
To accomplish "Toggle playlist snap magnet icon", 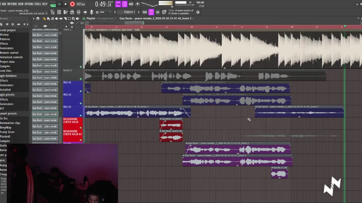I will point(38,19).
